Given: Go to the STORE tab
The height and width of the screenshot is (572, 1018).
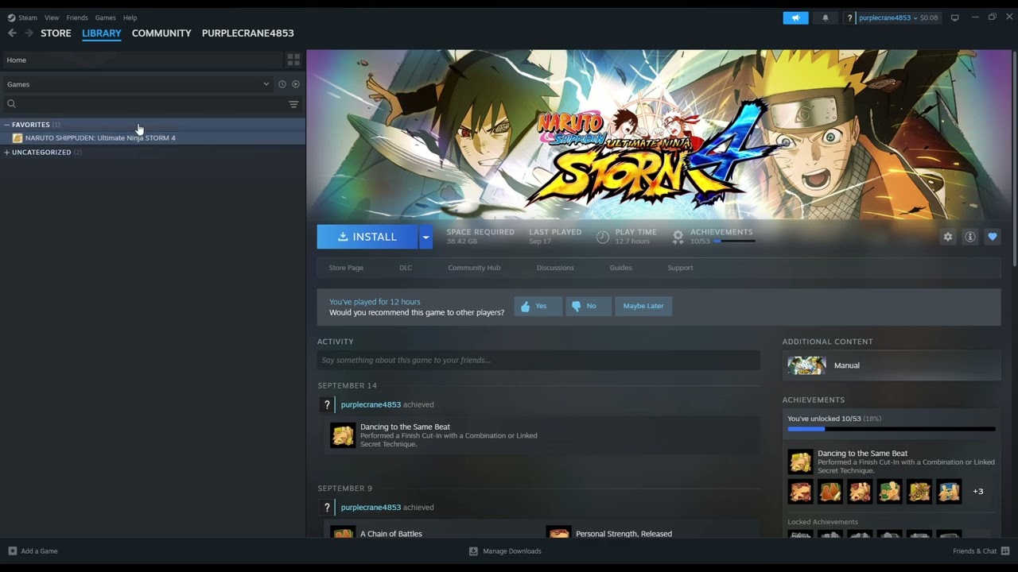Looking at the screenshot, I should click(x=56, y=33).
